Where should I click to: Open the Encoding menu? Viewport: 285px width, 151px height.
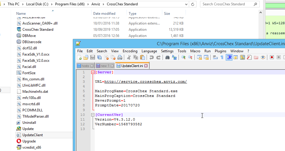(130, 51)
